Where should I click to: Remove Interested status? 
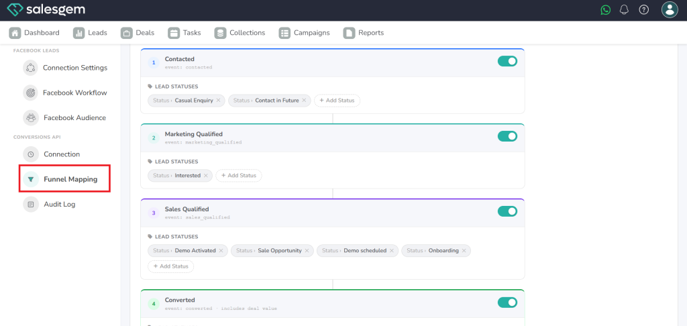pos(205,175)
